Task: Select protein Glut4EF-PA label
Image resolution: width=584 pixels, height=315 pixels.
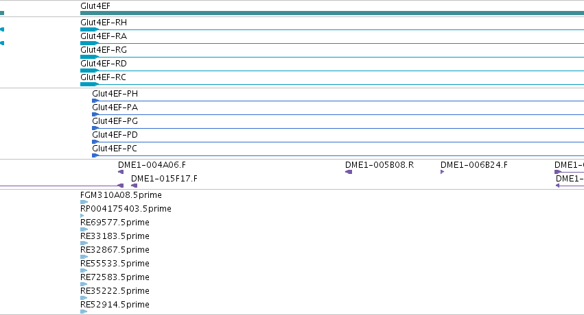Action: tap(115, 108)
